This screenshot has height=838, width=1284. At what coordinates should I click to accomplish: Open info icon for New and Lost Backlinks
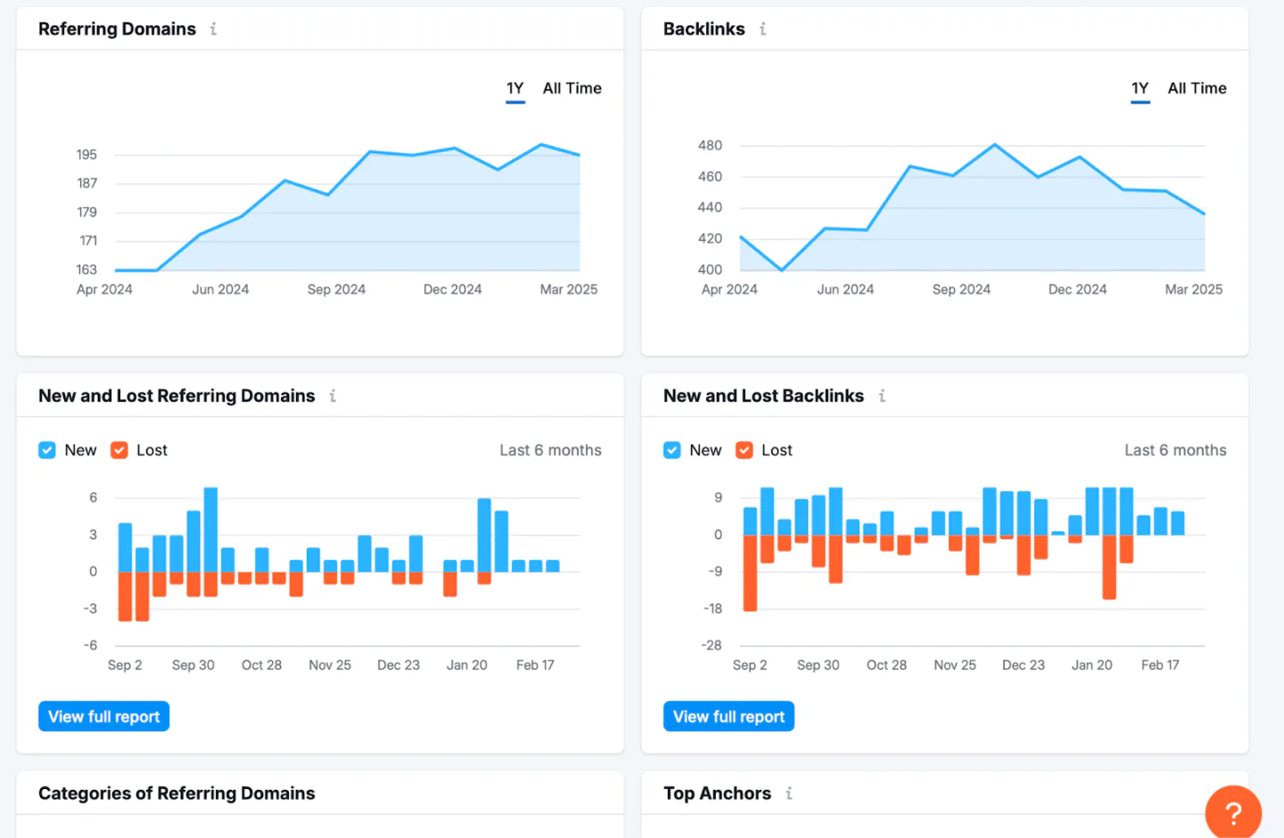point(882,396)
